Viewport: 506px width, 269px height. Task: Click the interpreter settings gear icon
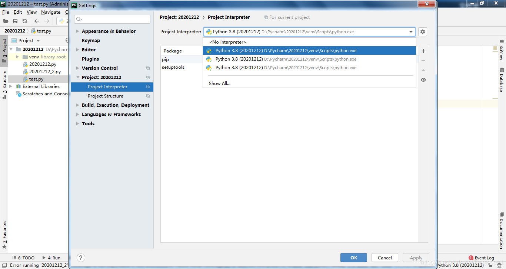click(x=423, y=32)
